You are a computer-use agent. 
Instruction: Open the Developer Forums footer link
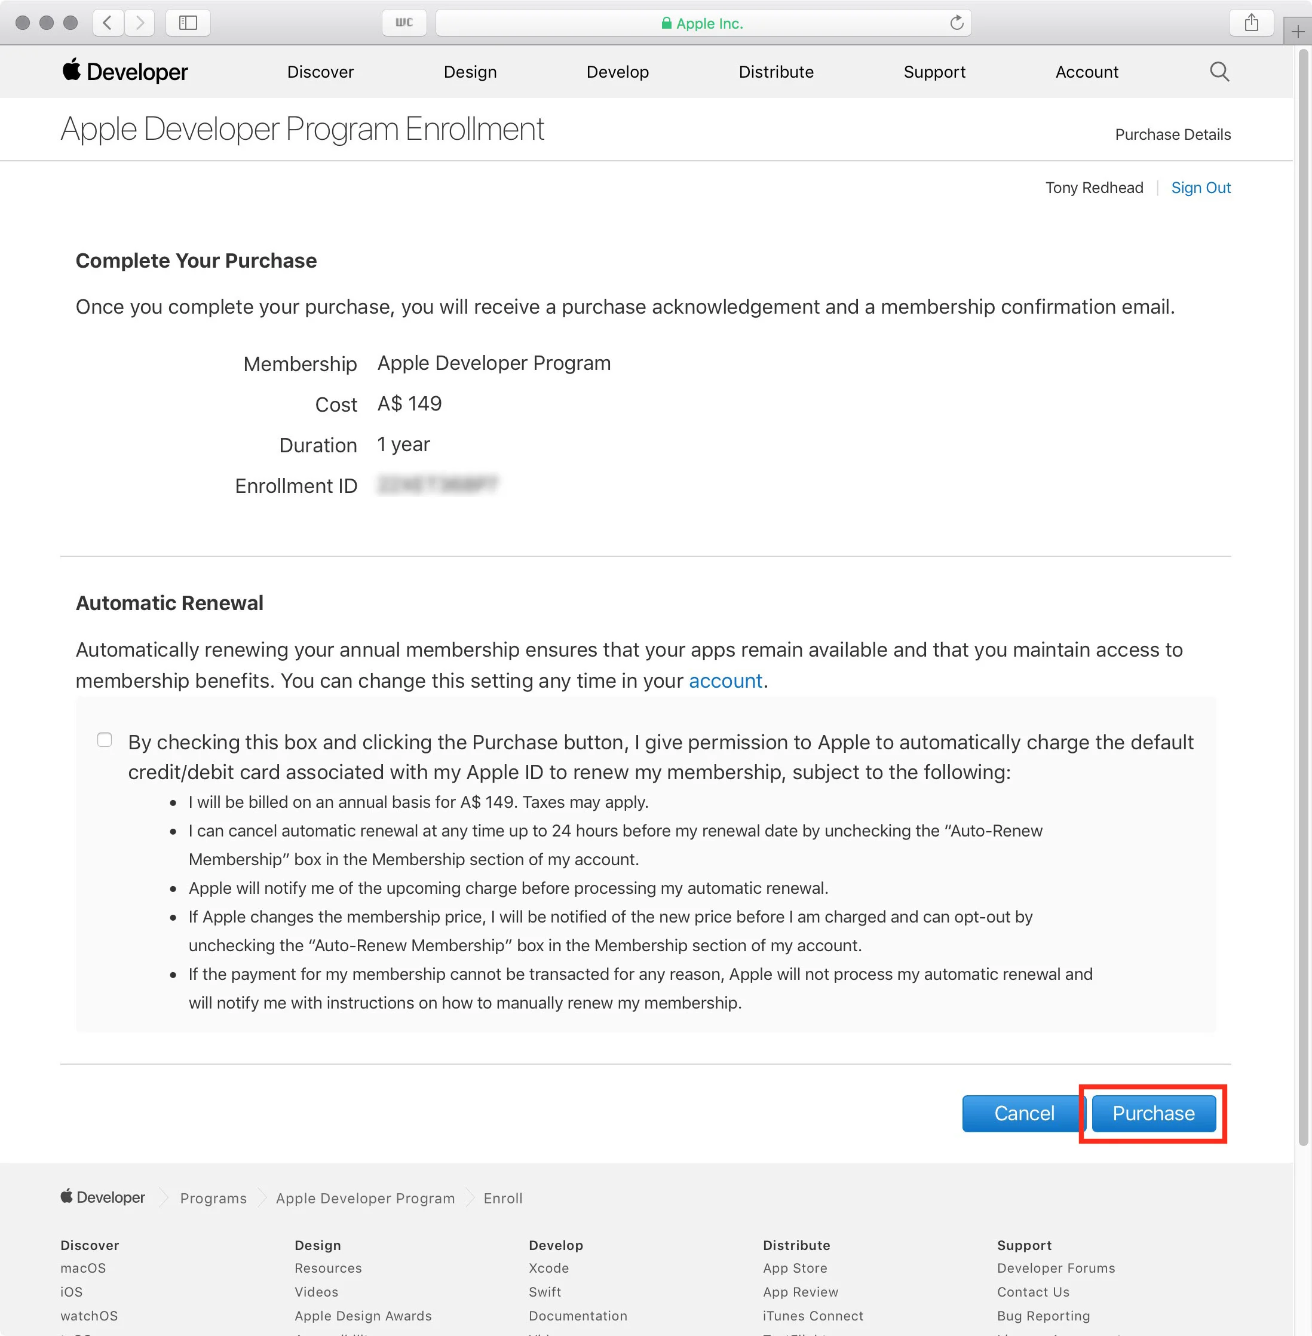point(1056,1268)
